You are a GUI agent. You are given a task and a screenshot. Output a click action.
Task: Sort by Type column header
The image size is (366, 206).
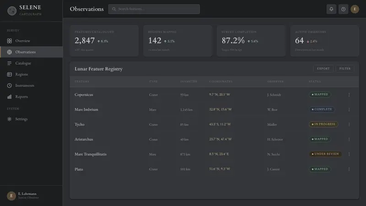coord(153,81)
